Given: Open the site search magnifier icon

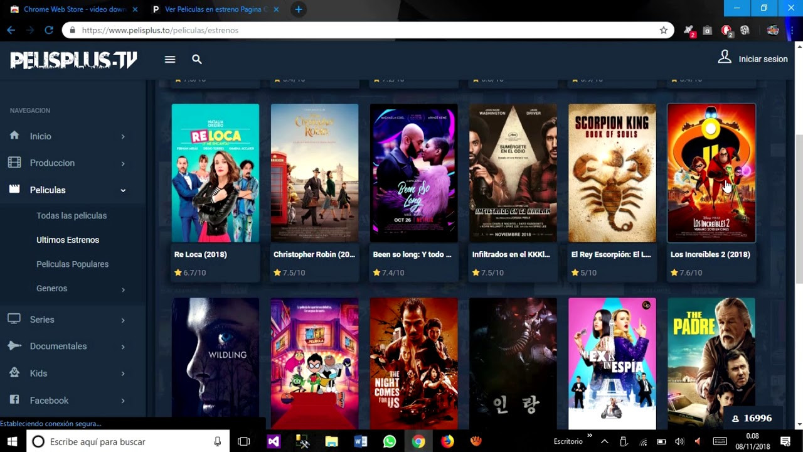Looking at the screenshot, I should pos(197,59).
